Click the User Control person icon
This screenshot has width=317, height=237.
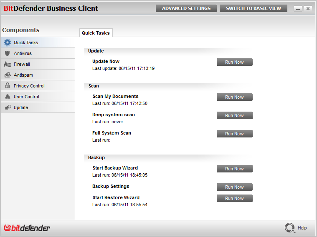[x=8, y=96]
